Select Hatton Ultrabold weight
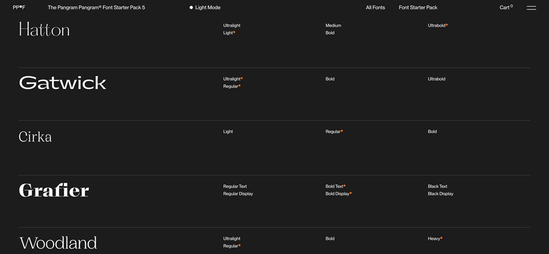 point(437,26)
